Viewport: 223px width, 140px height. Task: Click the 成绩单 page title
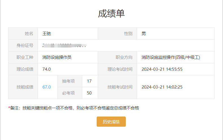tap(111, 14)
